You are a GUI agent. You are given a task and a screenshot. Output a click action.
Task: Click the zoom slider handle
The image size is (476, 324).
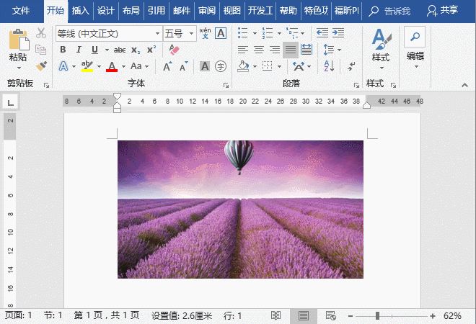tap(377, 316)
